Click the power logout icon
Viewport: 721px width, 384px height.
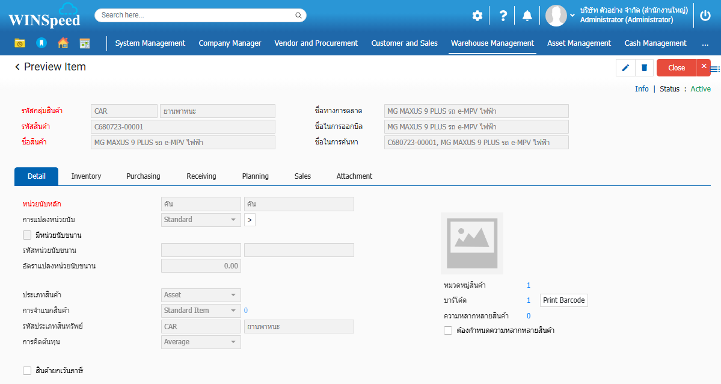tap(705, 16)
